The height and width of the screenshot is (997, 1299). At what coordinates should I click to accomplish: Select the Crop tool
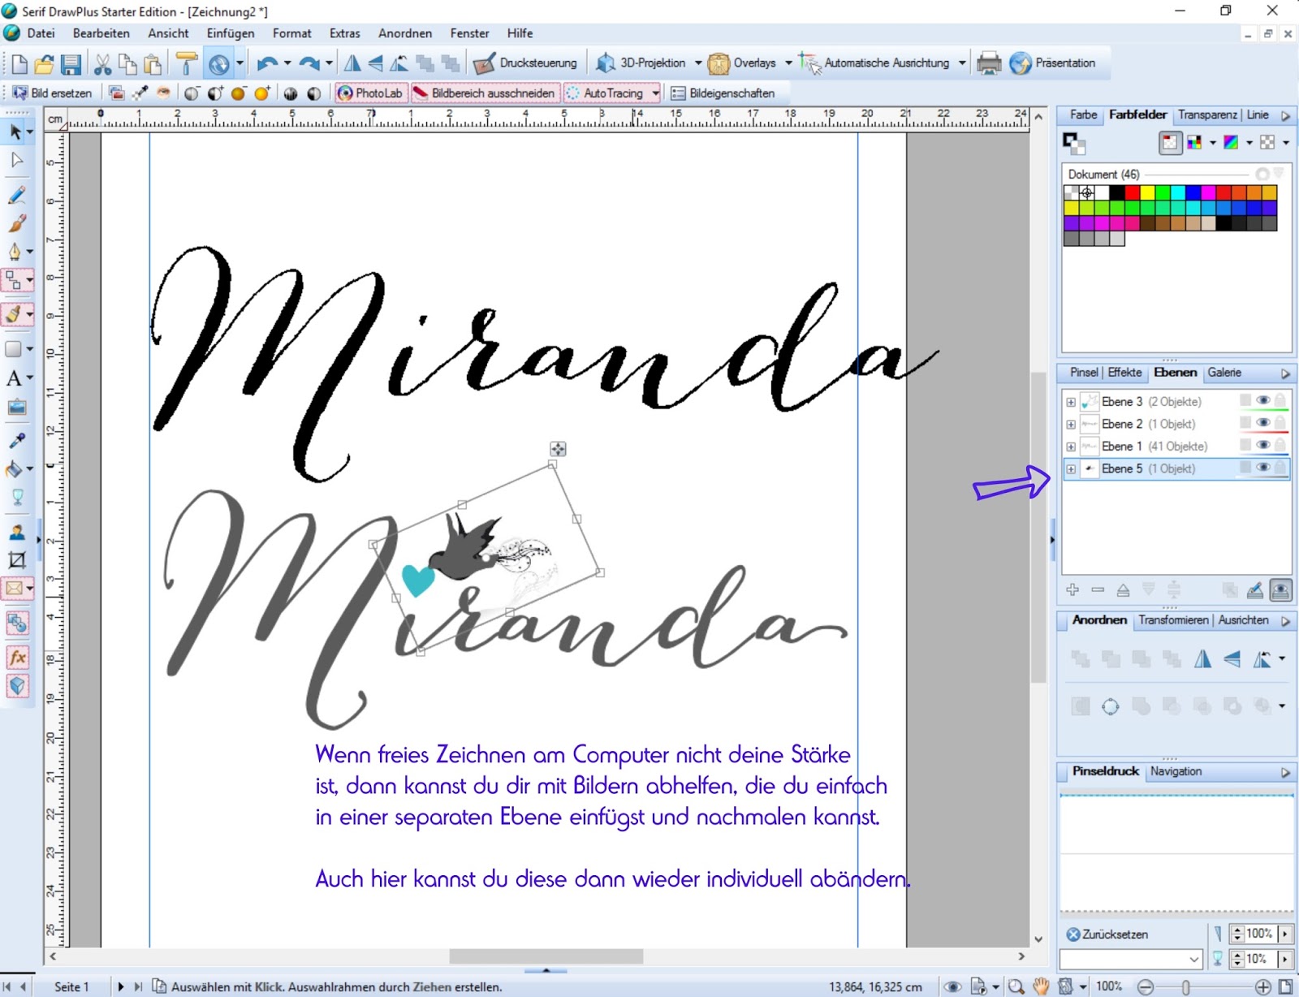(17, 560)
